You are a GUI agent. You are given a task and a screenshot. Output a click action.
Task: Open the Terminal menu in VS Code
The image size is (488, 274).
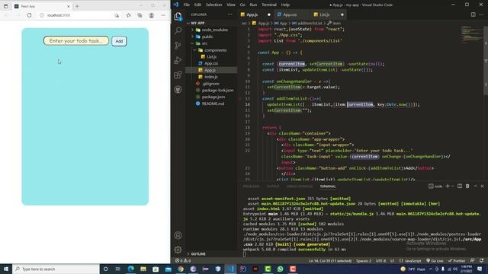click(x=269, y=5)
